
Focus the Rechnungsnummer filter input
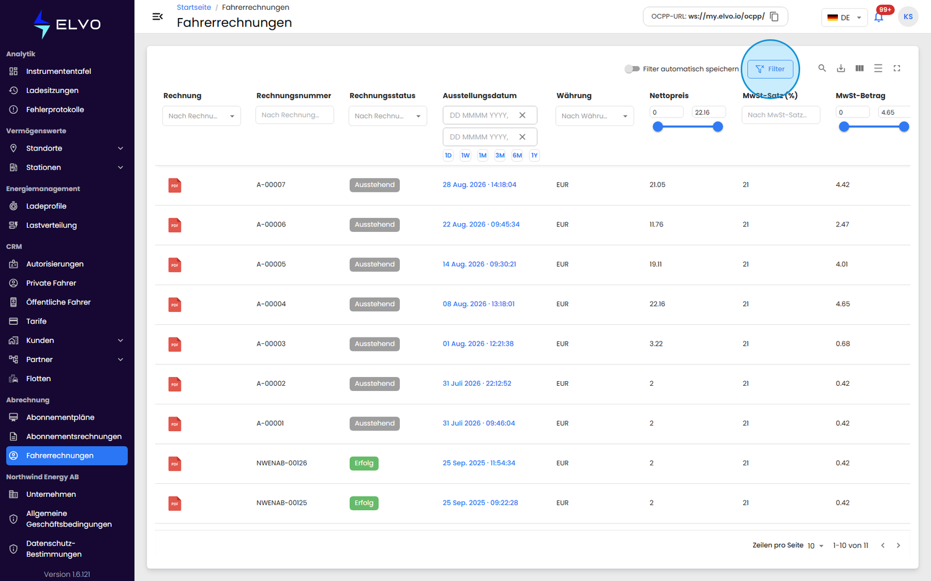[x=294, y=115]
